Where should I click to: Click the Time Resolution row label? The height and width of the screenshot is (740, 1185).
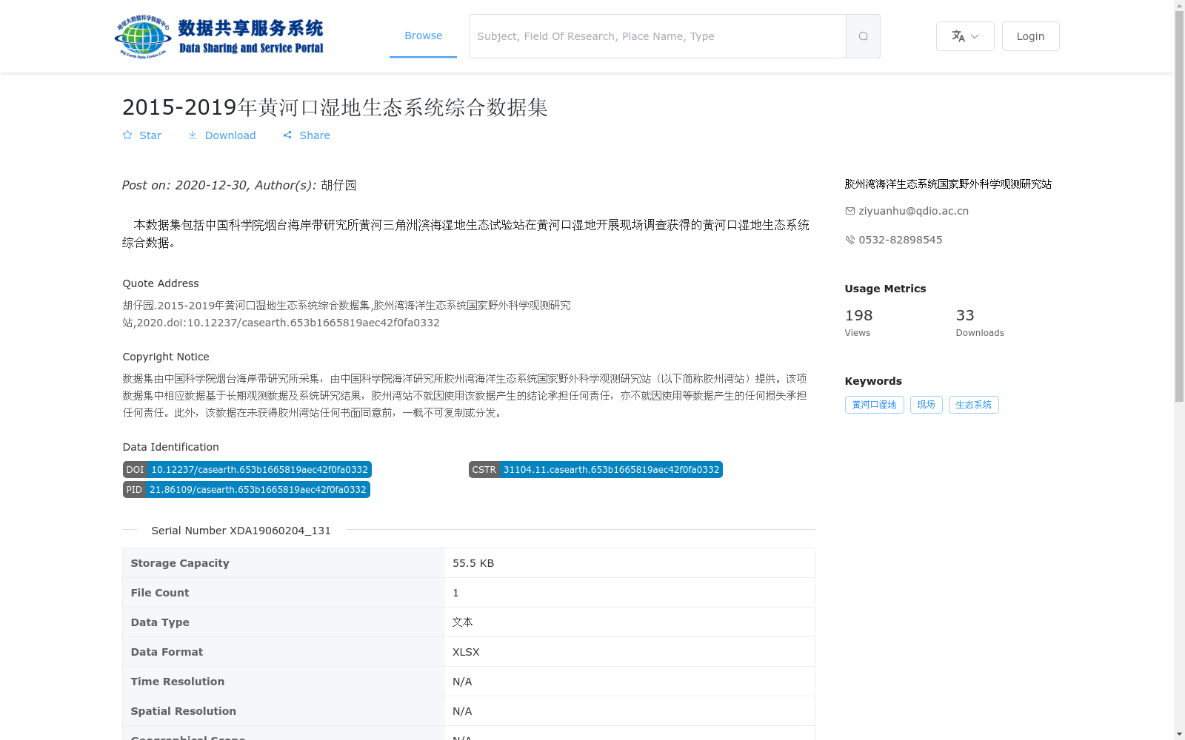[x=178, y=682]
